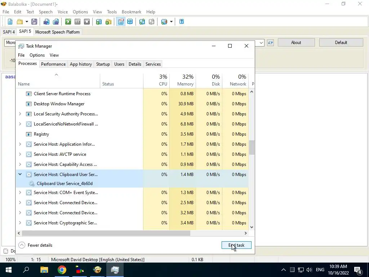Click the gray Stop button in Balabolka toolbar
Image resolution: width=369 pixels, height=277 pixels.
(87, 22)
